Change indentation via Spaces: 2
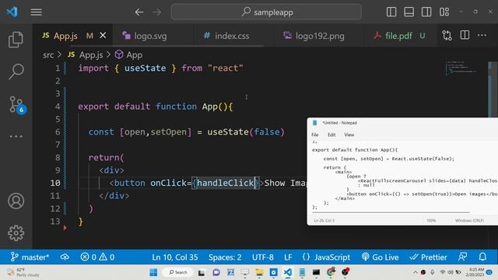Screen dimensions: 498x280 pyautogui.click(x=225, y=257)
